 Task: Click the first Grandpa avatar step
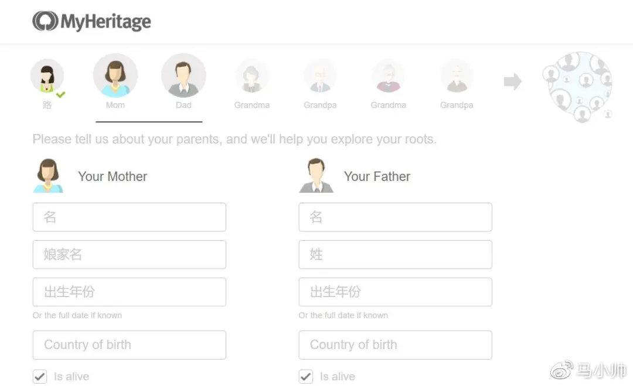pos(320,77)
